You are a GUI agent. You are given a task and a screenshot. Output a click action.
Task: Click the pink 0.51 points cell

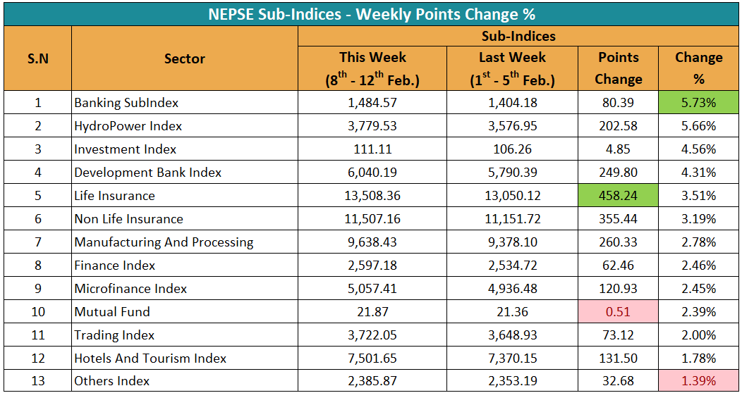[x=618, y=312]
